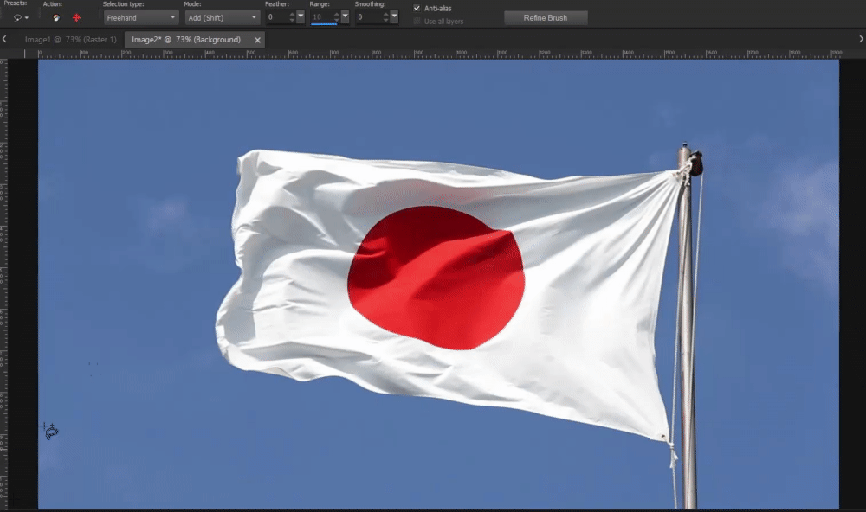Click the first Action icon beside Presets
Screen dimensions: 866x512
[x=56, y=17]
